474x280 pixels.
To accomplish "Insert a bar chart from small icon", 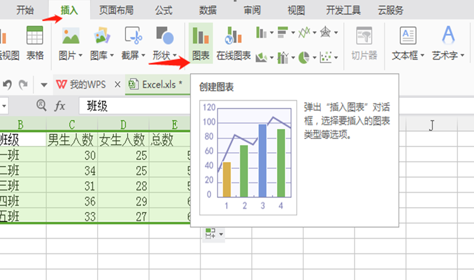I will point(283,32).
